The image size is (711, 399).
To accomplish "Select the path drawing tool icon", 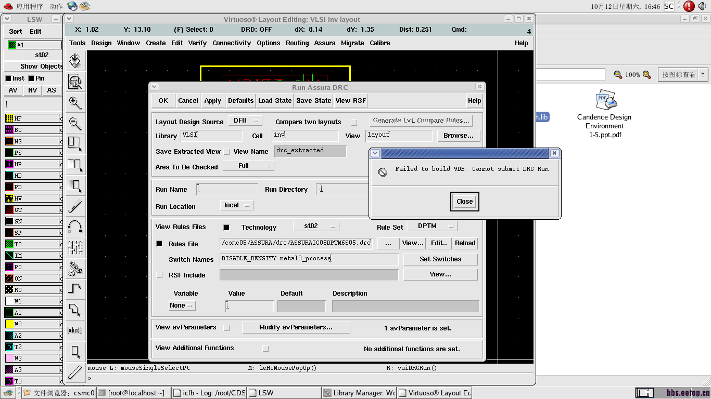I will coord(75,288).
